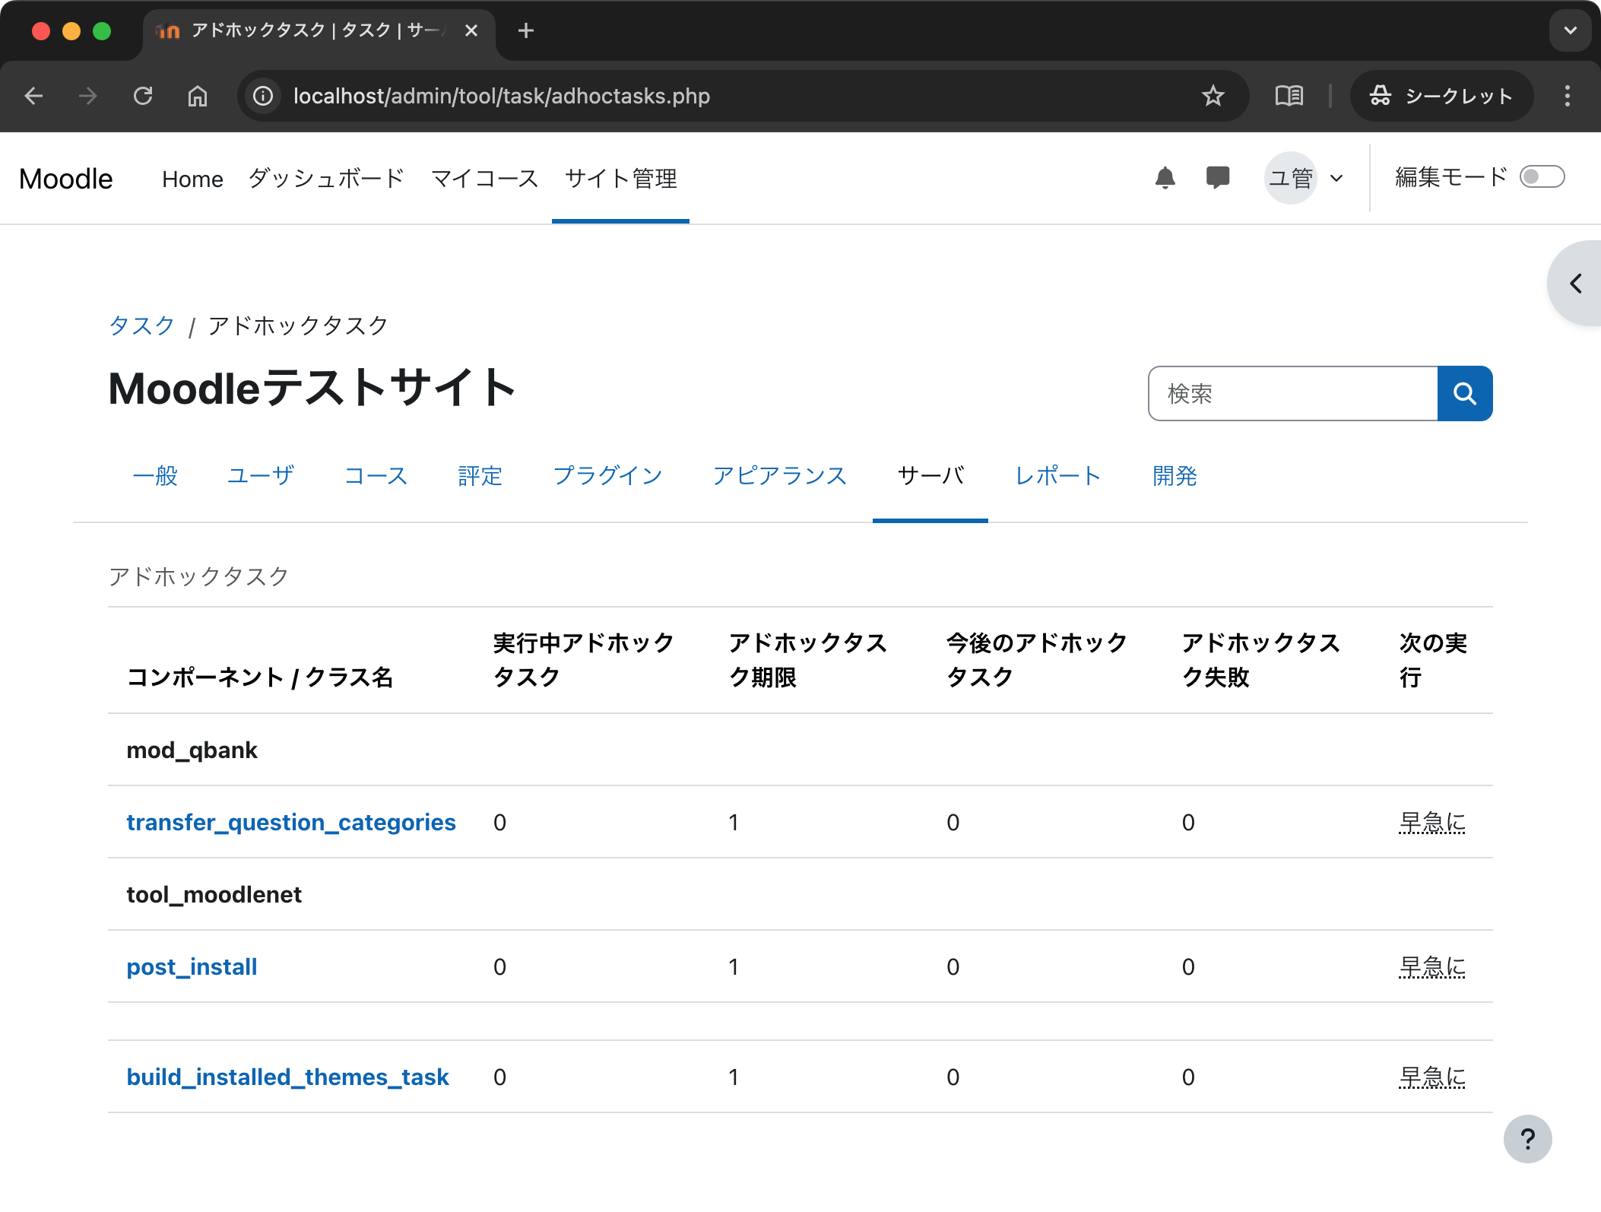Click the blue search magnifier button
This screenshot has width=1601, height=1212.
click(1464, 393)
